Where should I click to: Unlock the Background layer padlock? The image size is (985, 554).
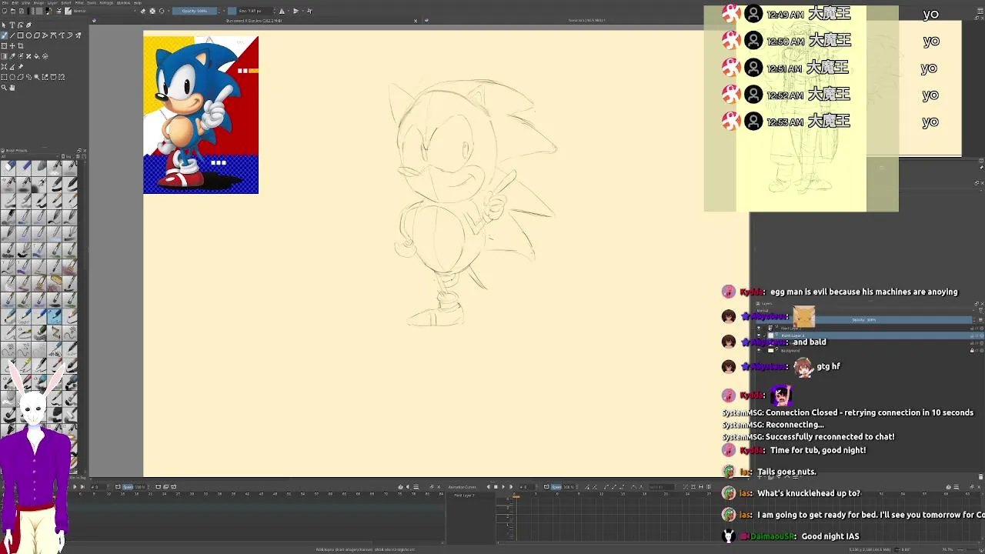(x=971, y=350)
